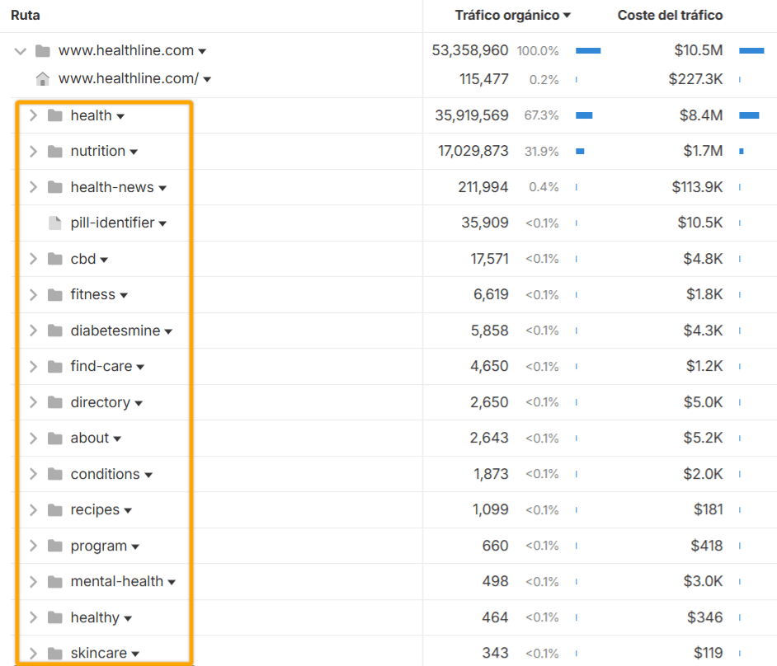This screenshot has height=666, width=777.
Task: Expand the health subfolder tree
Action: (x=33, y=115)
